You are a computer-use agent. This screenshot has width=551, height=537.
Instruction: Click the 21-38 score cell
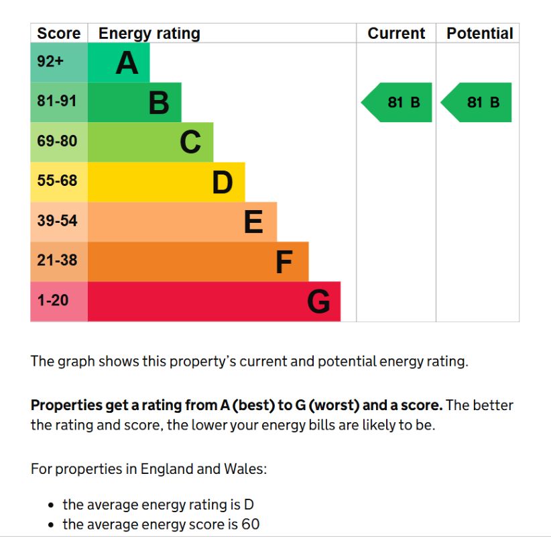click(x=59, y=262)
